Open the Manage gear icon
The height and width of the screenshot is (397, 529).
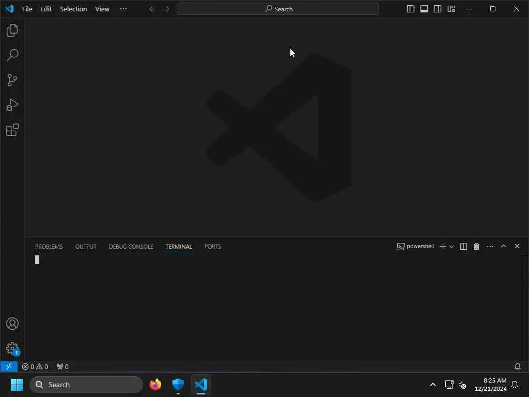(x=12, y=348)
